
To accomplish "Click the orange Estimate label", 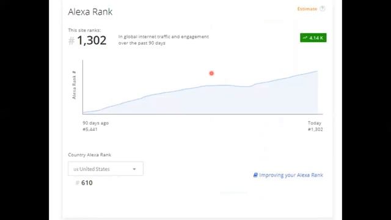I will pos(307,9).
